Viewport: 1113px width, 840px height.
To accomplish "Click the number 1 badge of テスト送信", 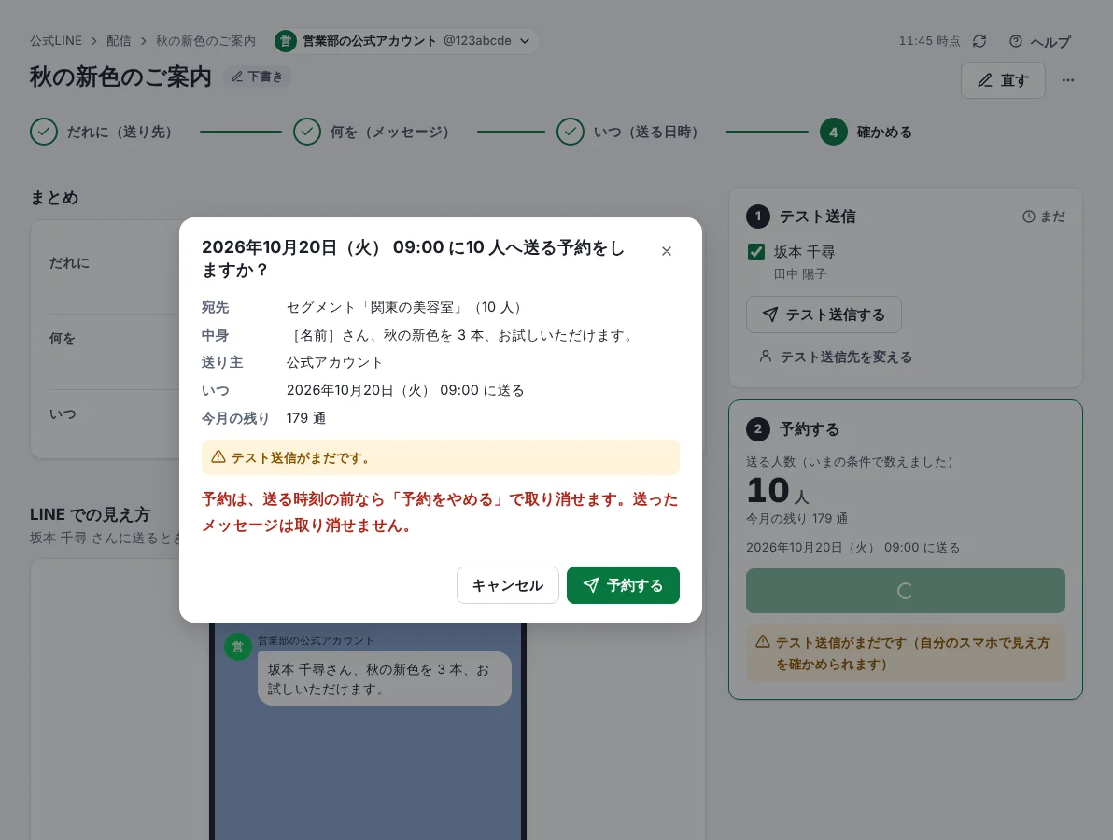I will 758,217.
